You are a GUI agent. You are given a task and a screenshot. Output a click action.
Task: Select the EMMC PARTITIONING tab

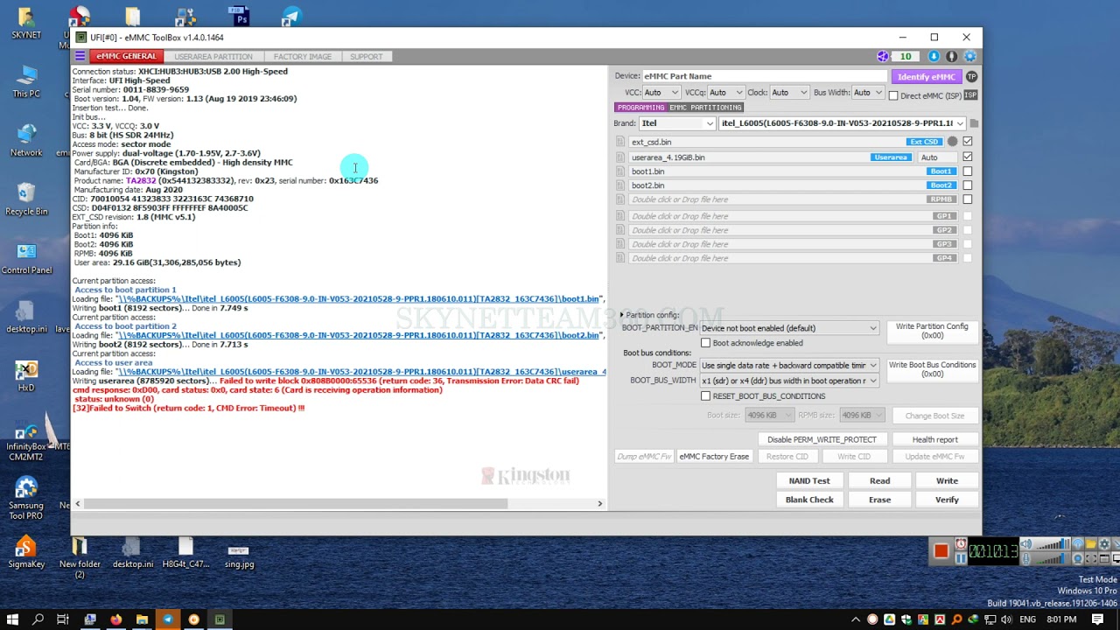705,108
